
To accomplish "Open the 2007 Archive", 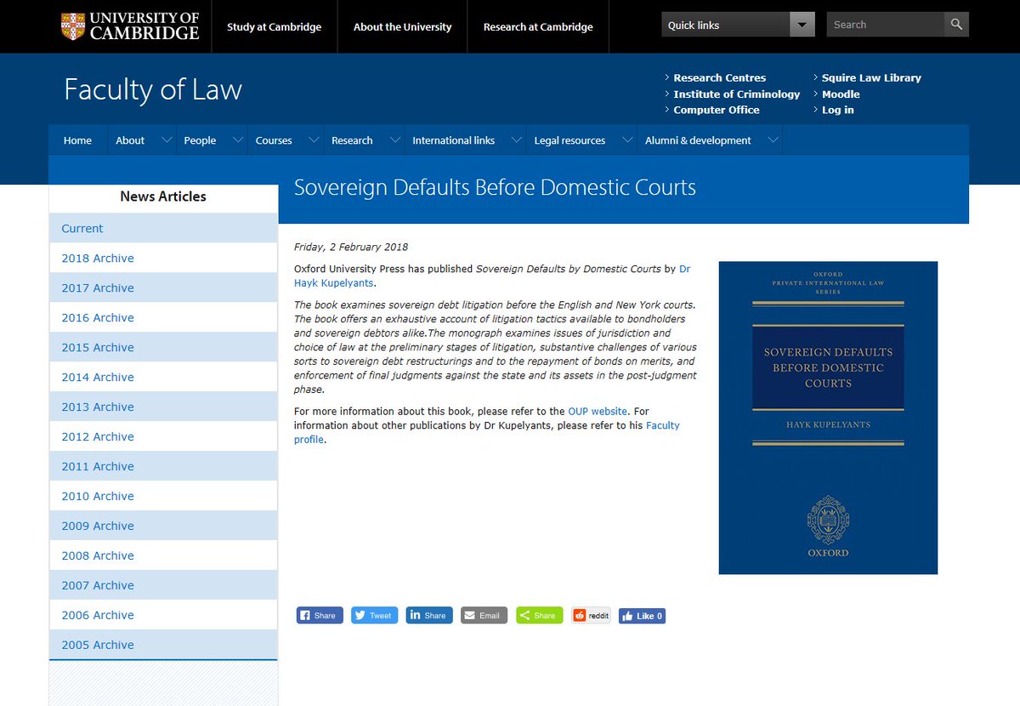I will point(163,585).
